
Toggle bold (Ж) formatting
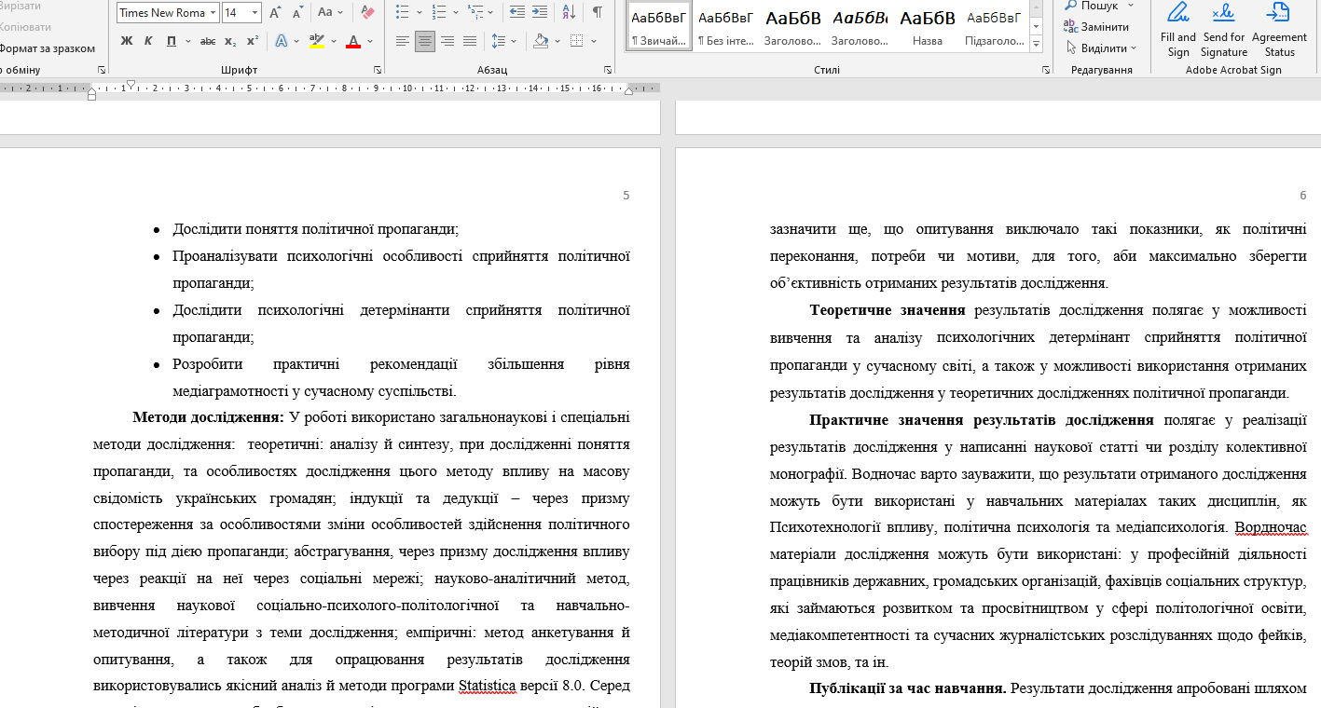[x=127, y=41]
